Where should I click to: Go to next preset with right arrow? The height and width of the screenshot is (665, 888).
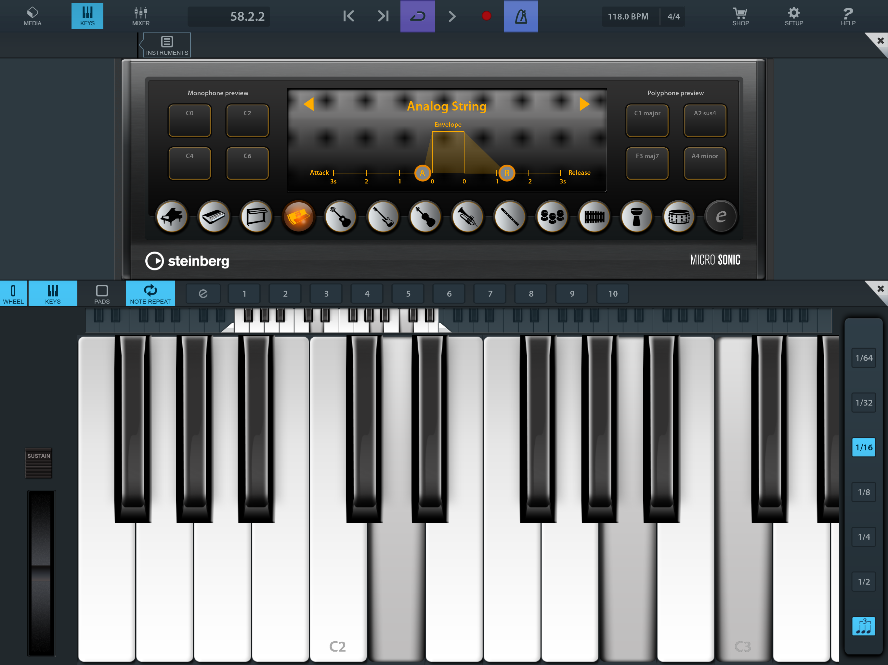(x=584, y=104)
